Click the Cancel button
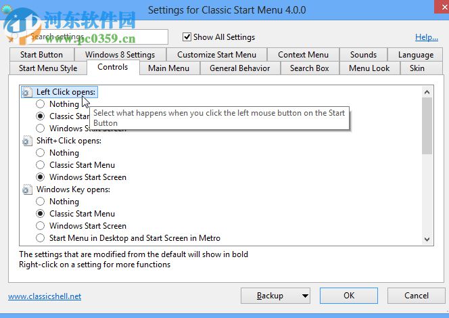The height and width of the screenshot is (318, 449). click(x=417, y=296)
